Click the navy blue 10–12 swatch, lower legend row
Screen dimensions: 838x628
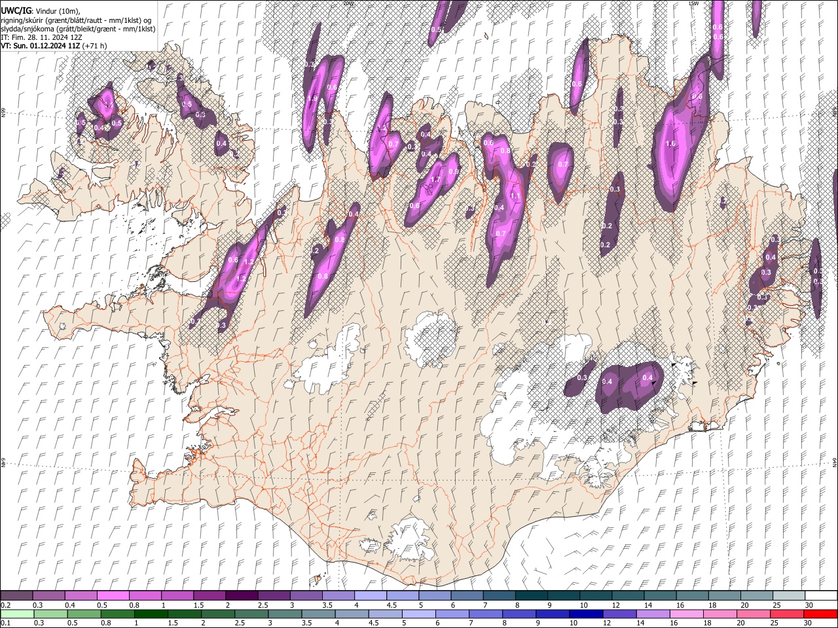tap(586, 614)
